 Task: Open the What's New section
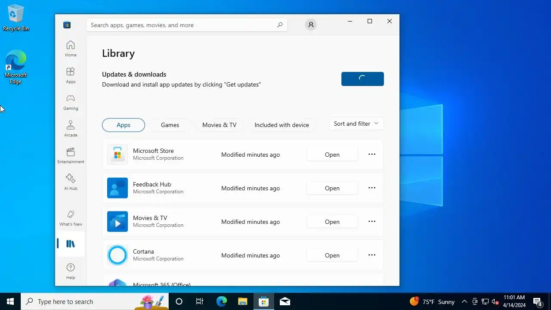pyautogui.click(x=71, y=218)
